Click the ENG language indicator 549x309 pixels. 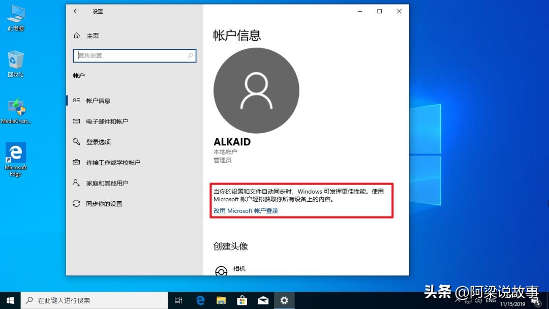pyautogui.click(x=491, y=300)
